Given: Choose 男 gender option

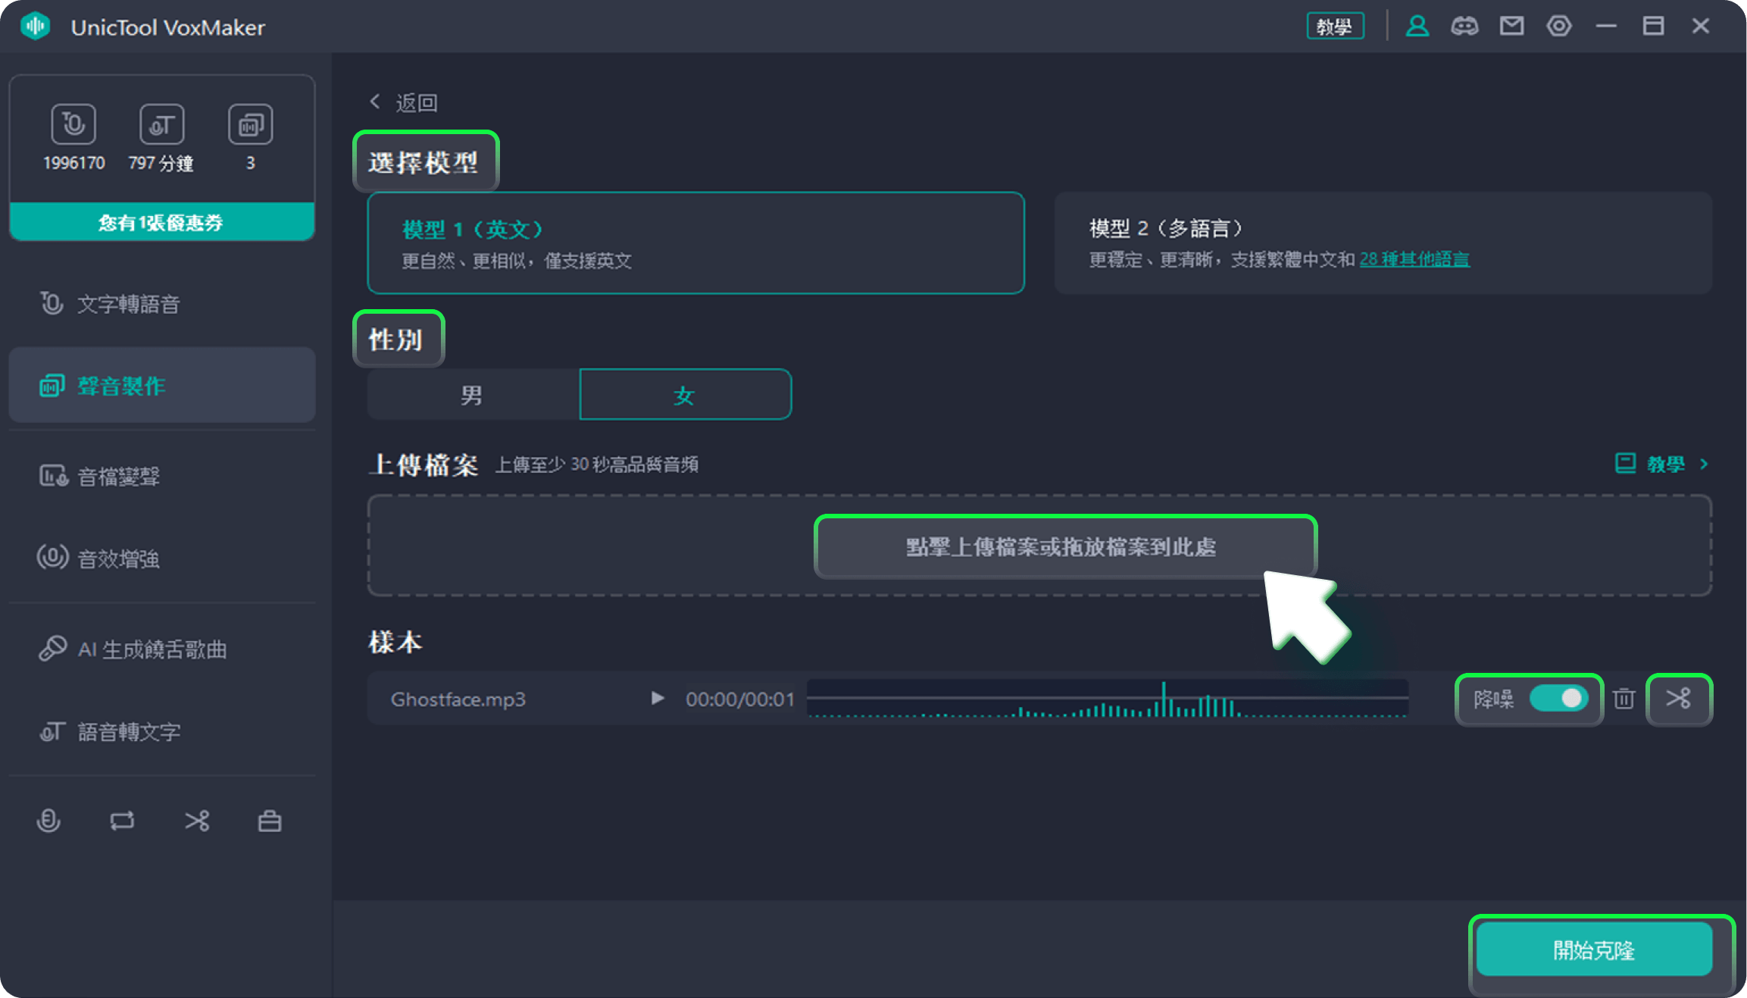Looking at the screenshot, I should (473, 395).
